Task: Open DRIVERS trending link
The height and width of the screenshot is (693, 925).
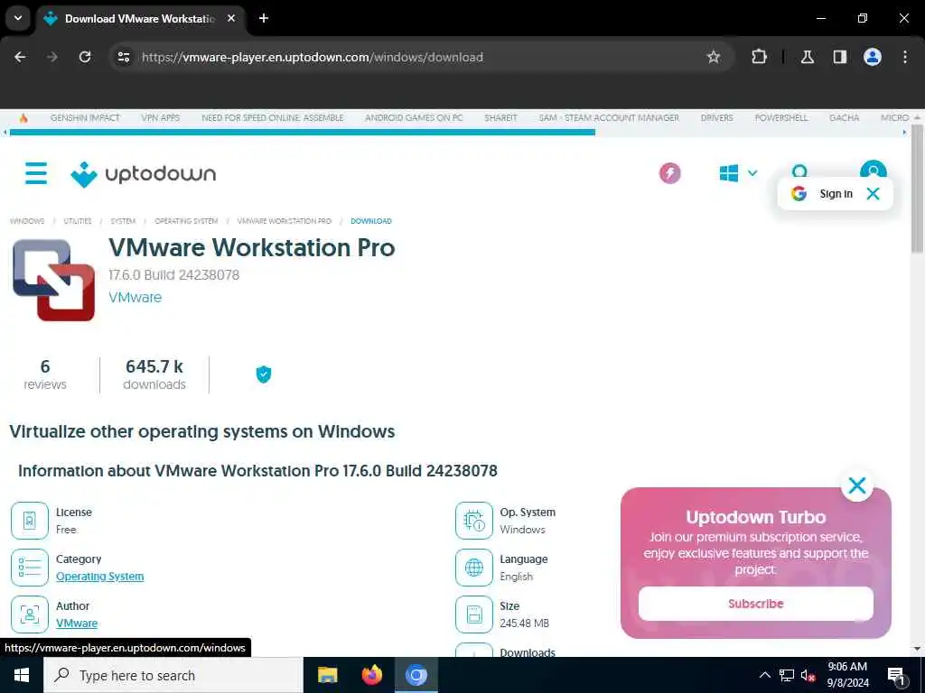Action: click(716, 118)
